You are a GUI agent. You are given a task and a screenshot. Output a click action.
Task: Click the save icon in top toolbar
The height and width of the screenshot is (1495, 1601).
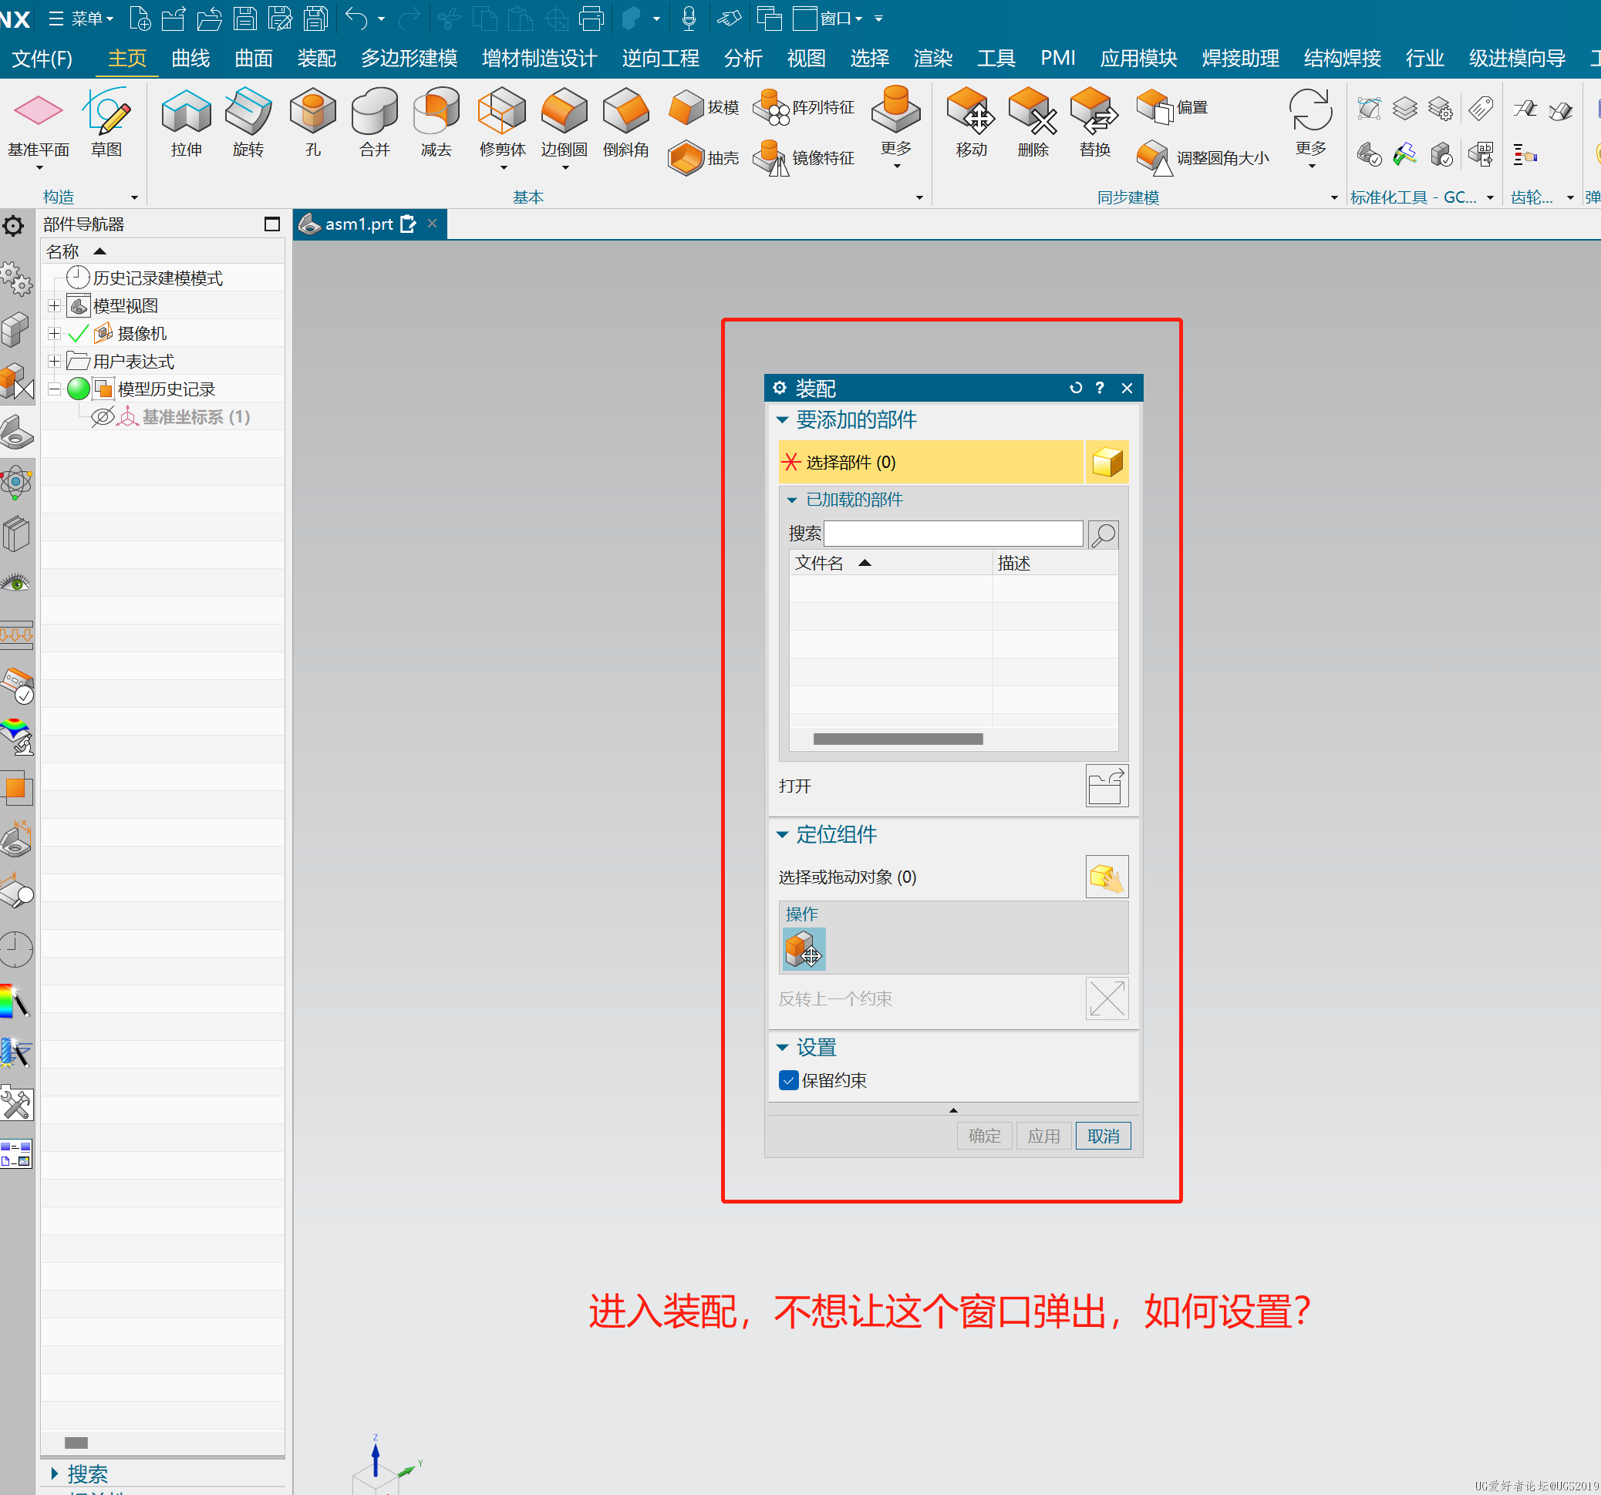click(244, 18)
